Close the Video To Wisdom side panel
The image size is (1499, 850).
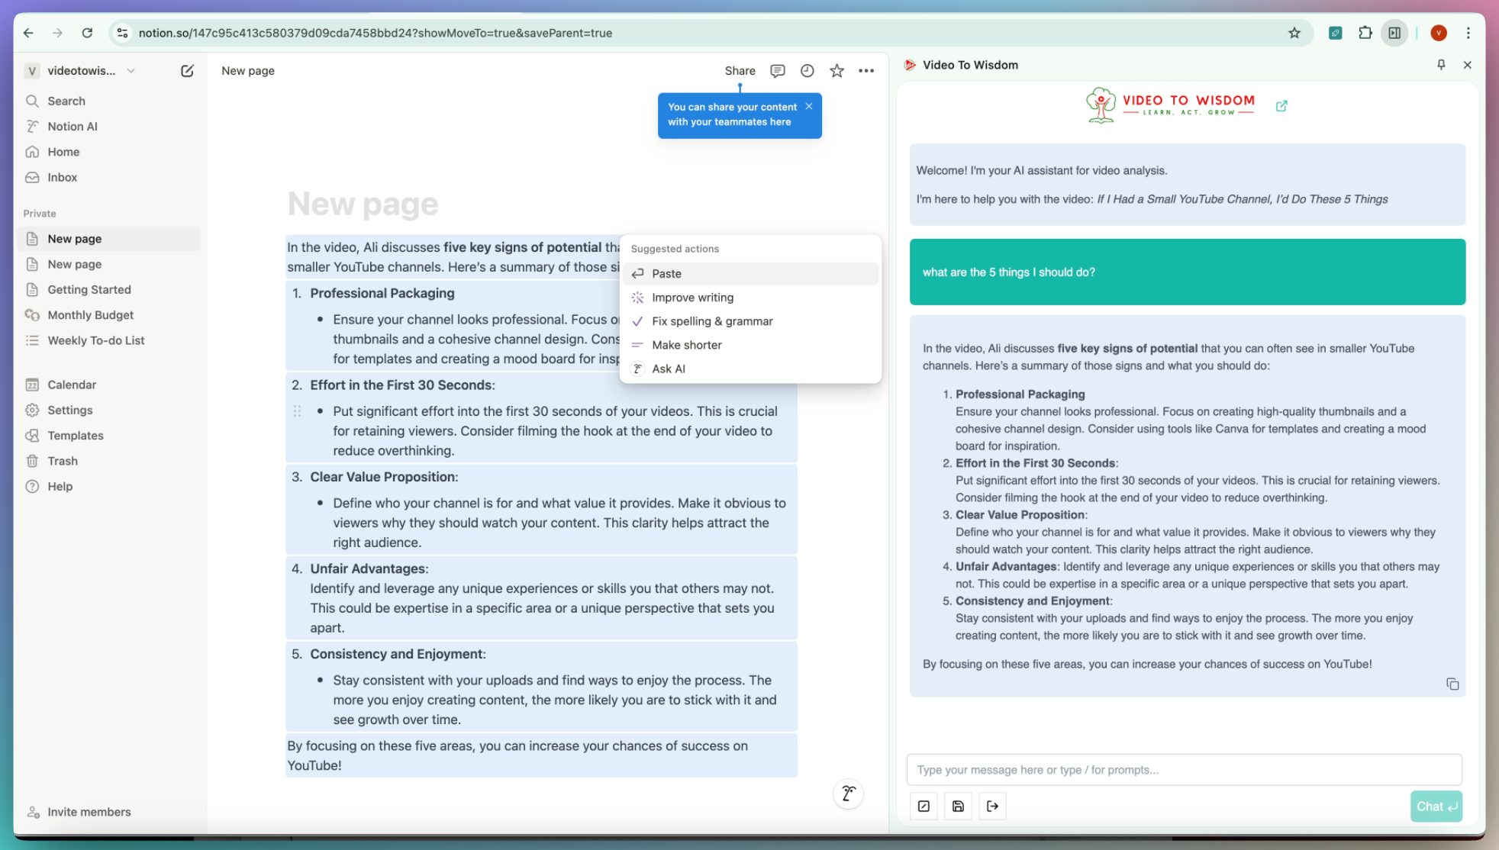(x=1467, y=65)
